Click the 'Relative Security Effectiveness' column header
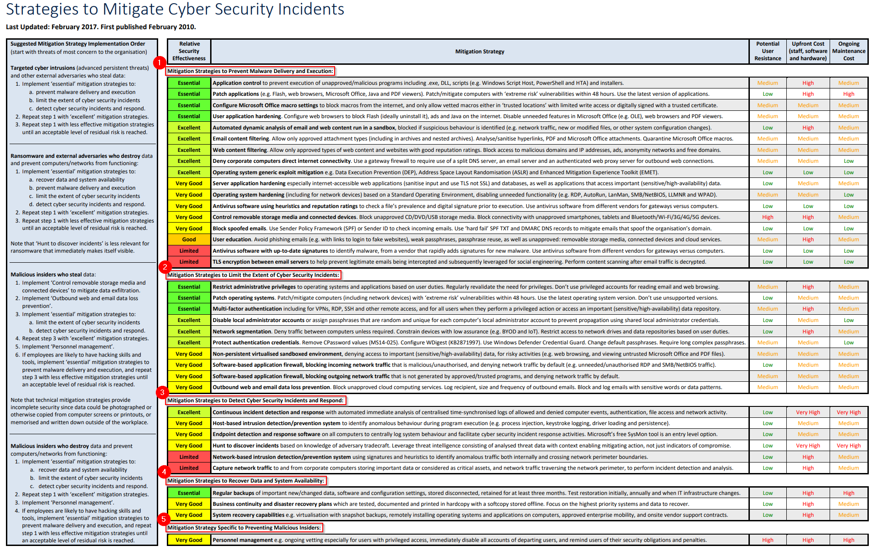 (x=189, y=51)
